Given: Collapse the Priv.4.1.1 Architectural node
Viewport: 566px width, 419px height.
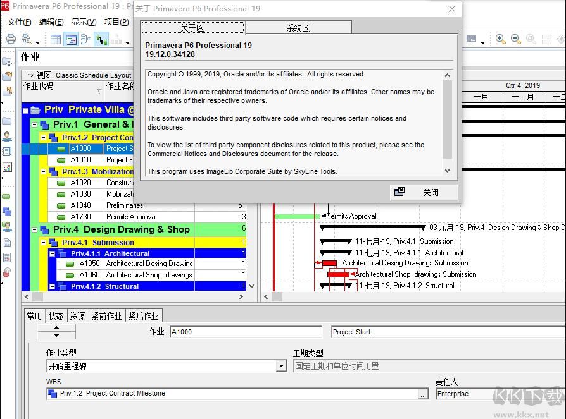Looking at the screenshot, I should click(53, 253).
